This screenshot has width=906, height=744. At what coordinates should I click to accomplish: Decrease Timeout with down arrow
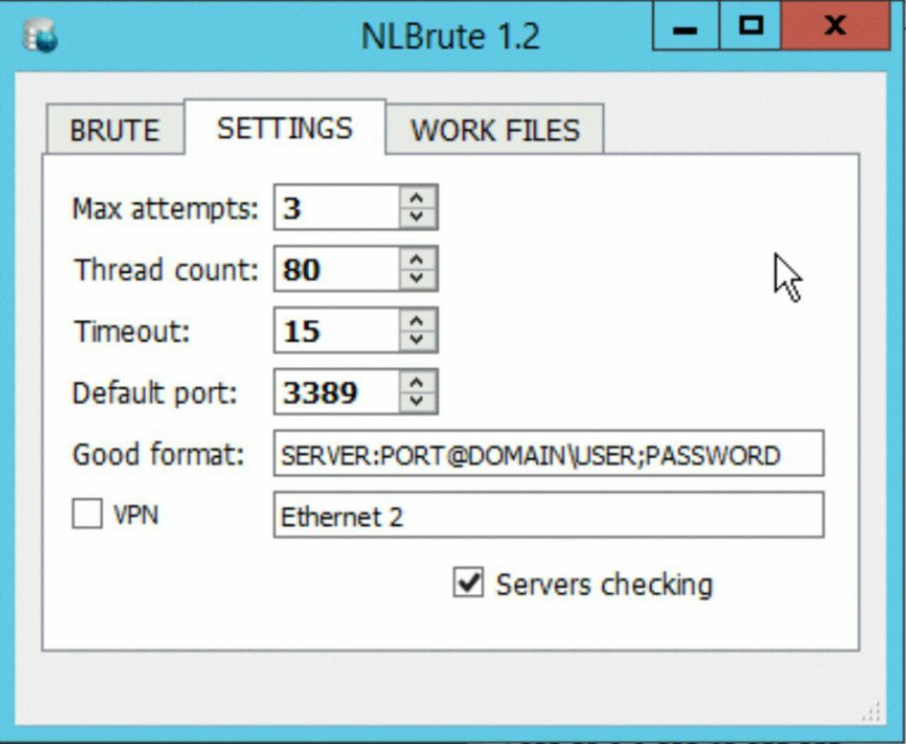[417, 340]
